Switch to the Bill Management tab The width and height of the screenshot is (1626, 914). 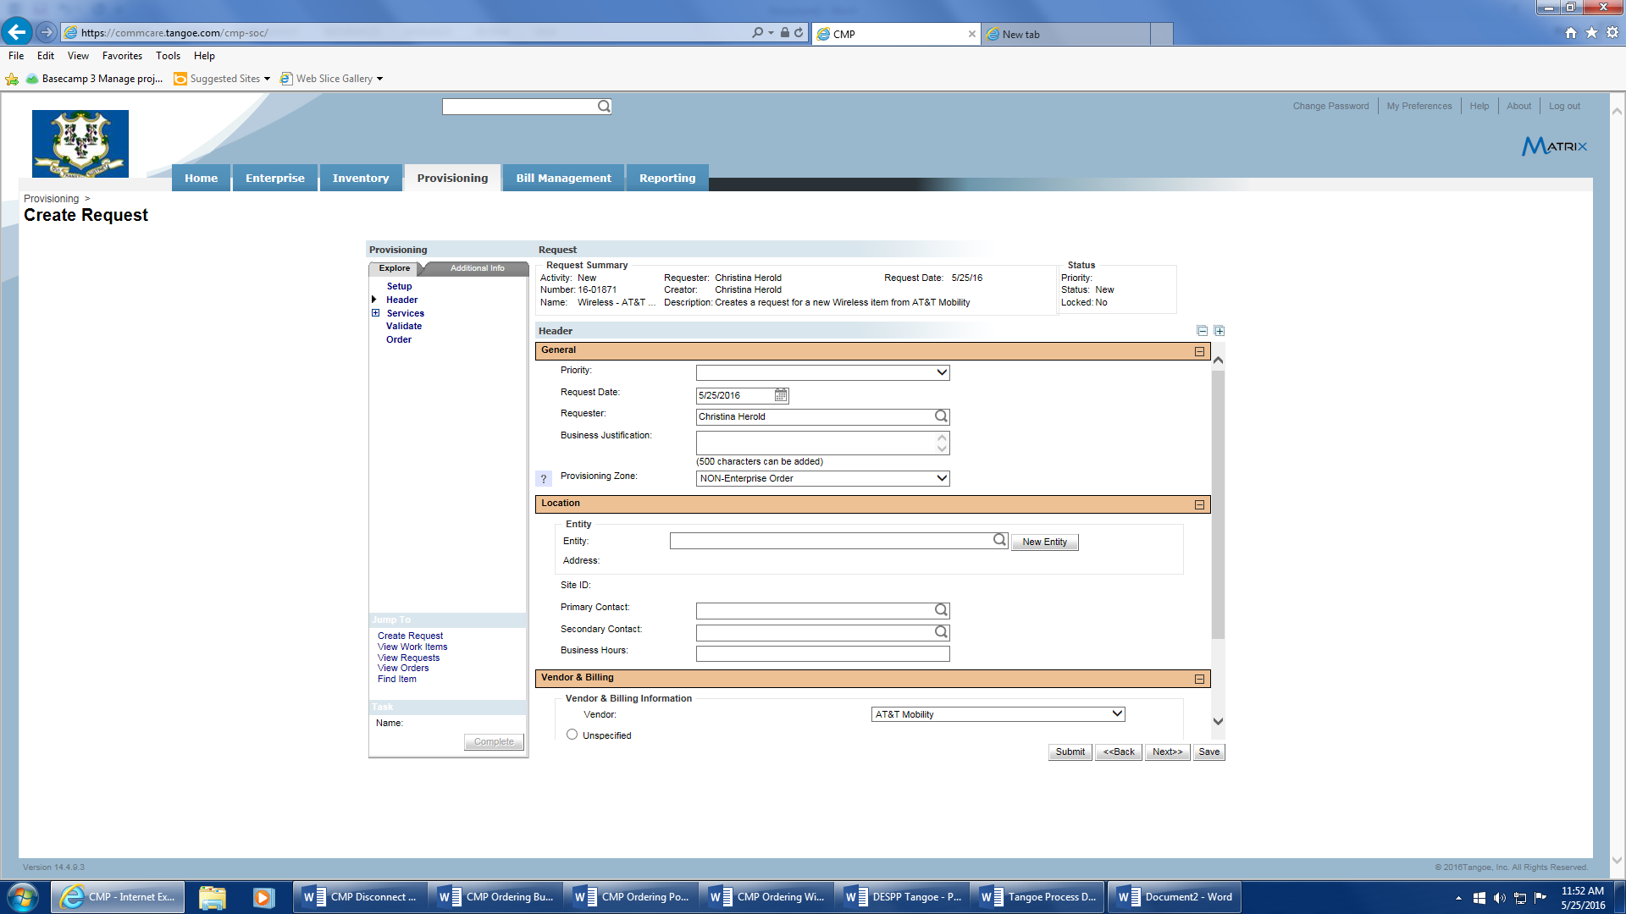click(563, 178)
